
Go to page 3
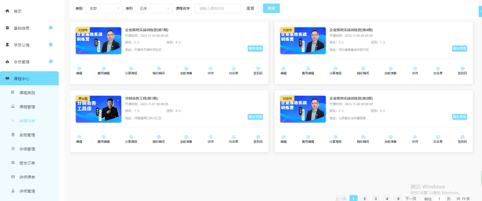click(x=376, y=198)
